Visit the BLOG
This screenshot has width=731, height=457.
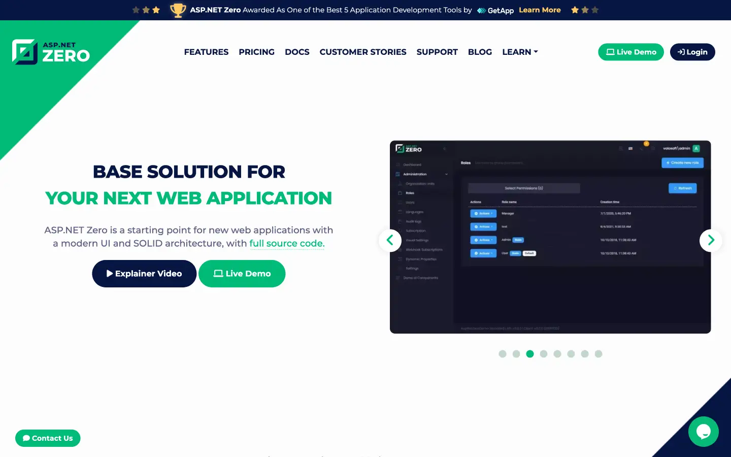coord(480,52)
